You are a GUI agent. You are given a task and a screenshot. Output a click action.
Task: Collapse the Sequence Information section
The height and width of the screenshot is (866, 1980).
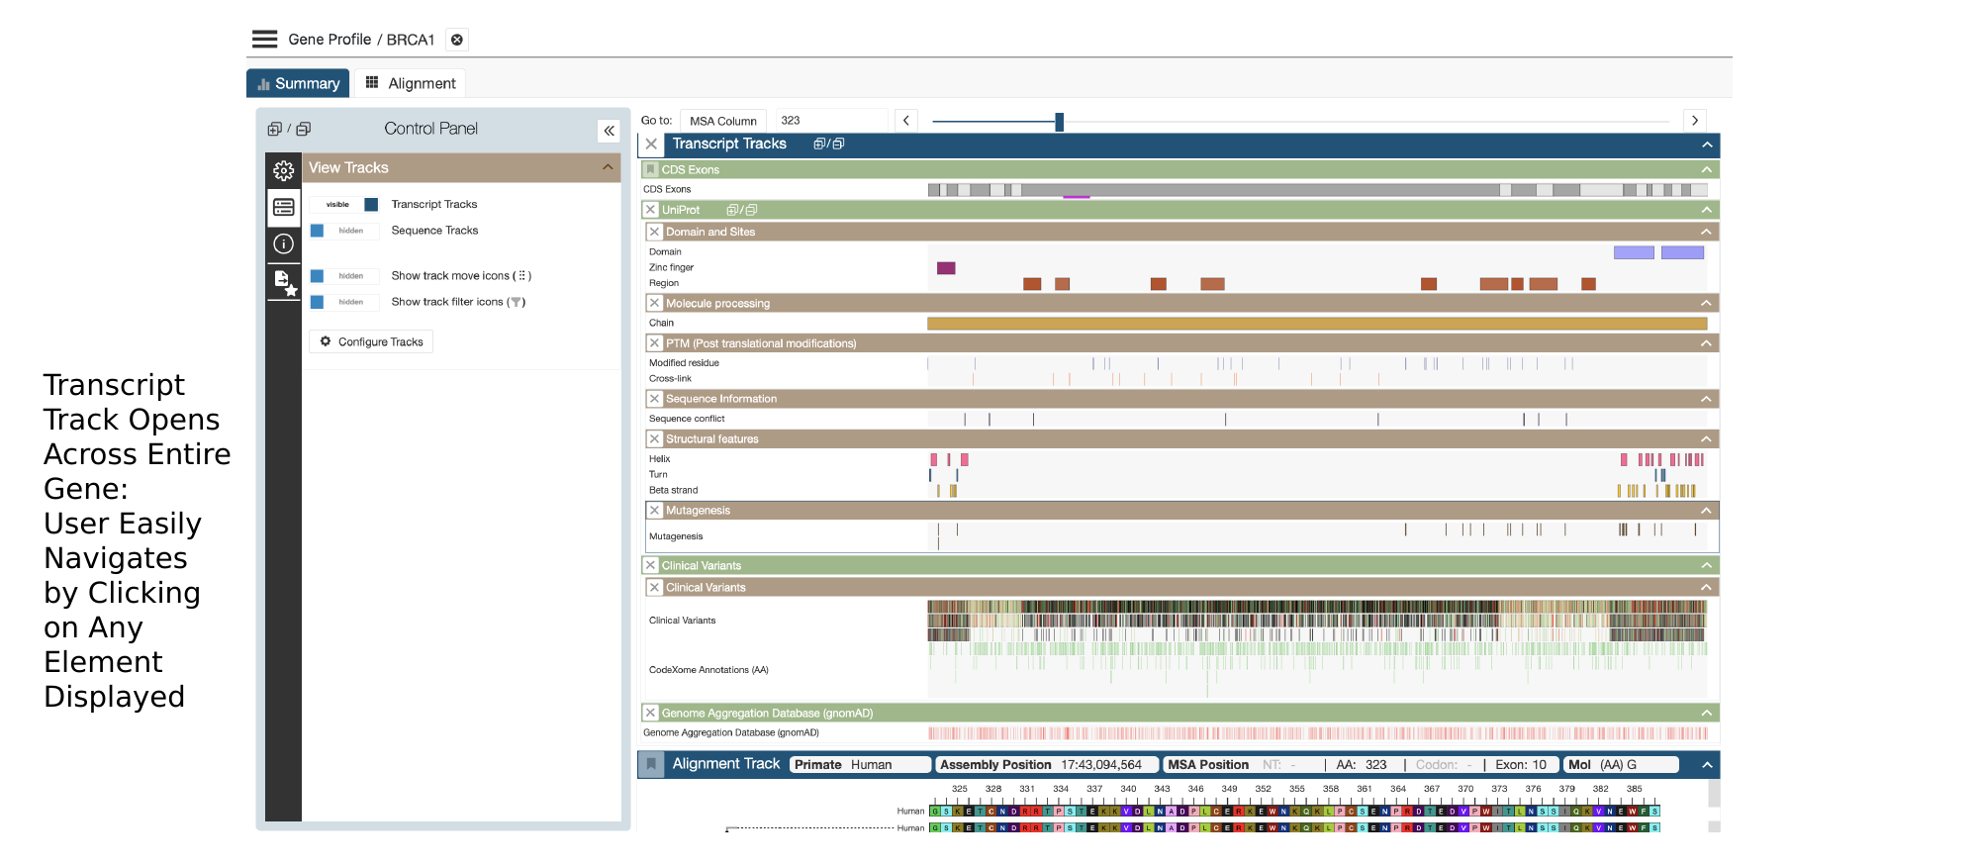1706,399
